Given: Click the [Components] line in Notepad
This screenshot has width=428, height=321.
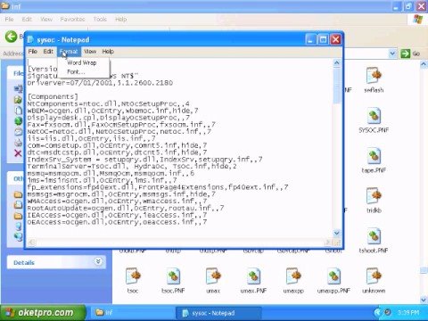Looking at the screenshot, I should click(x=53, y=97).
